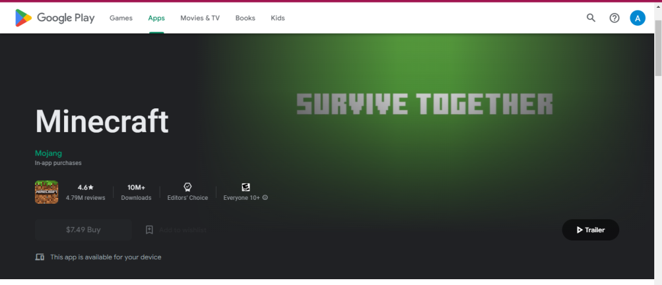Click the Everyone 10+ label
Viewport: 662px width, 285px height.
242,198
